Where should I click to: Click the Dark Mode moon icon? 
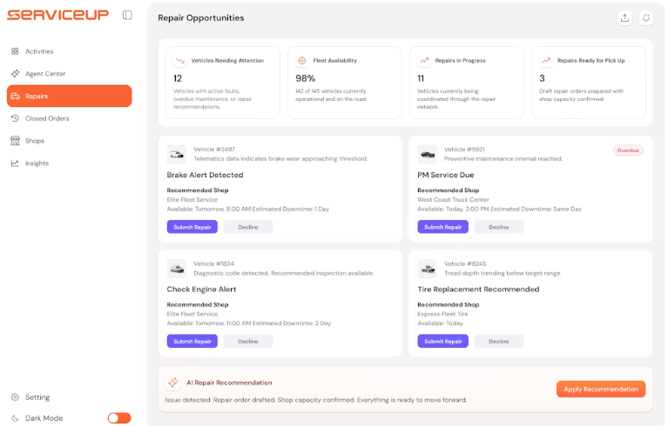tap(15, 418)
